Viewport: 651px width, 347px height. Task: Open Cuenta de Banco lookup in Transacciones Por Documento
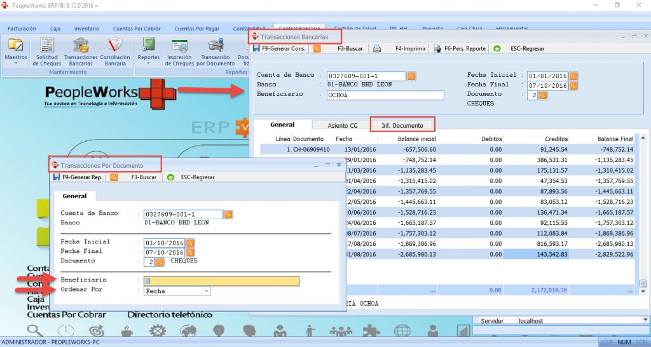click(228, 214)
